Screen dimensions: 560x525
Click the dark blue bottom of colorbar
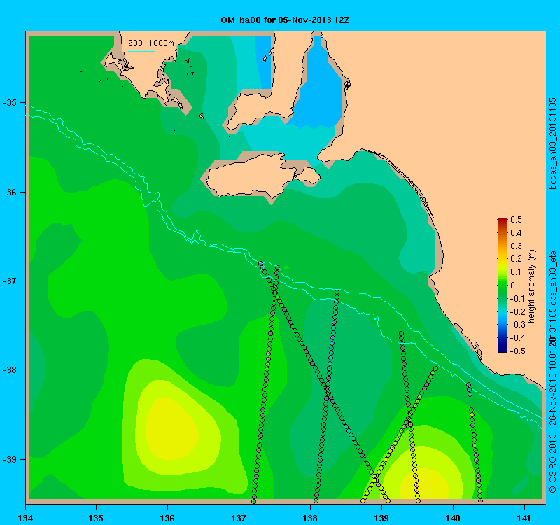point(503,349)
